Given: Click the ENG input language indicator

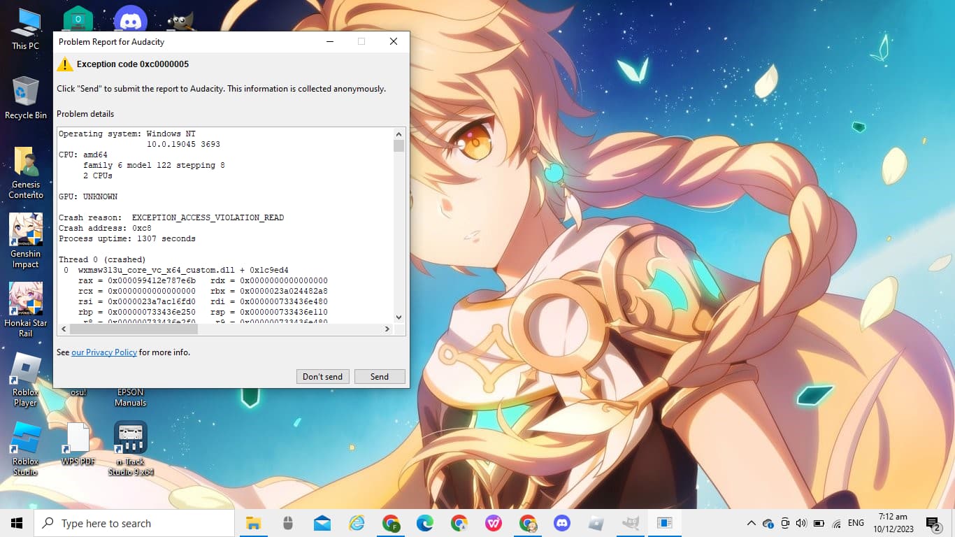Looking at the screenshot, I should (x=856, y=523).
